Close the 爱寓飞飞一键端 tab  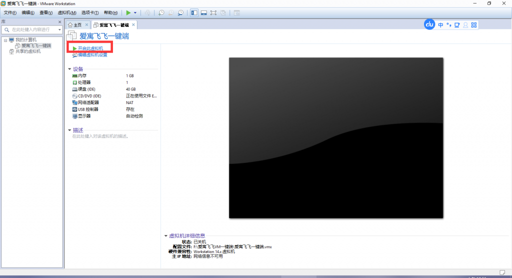coord(133,25)
